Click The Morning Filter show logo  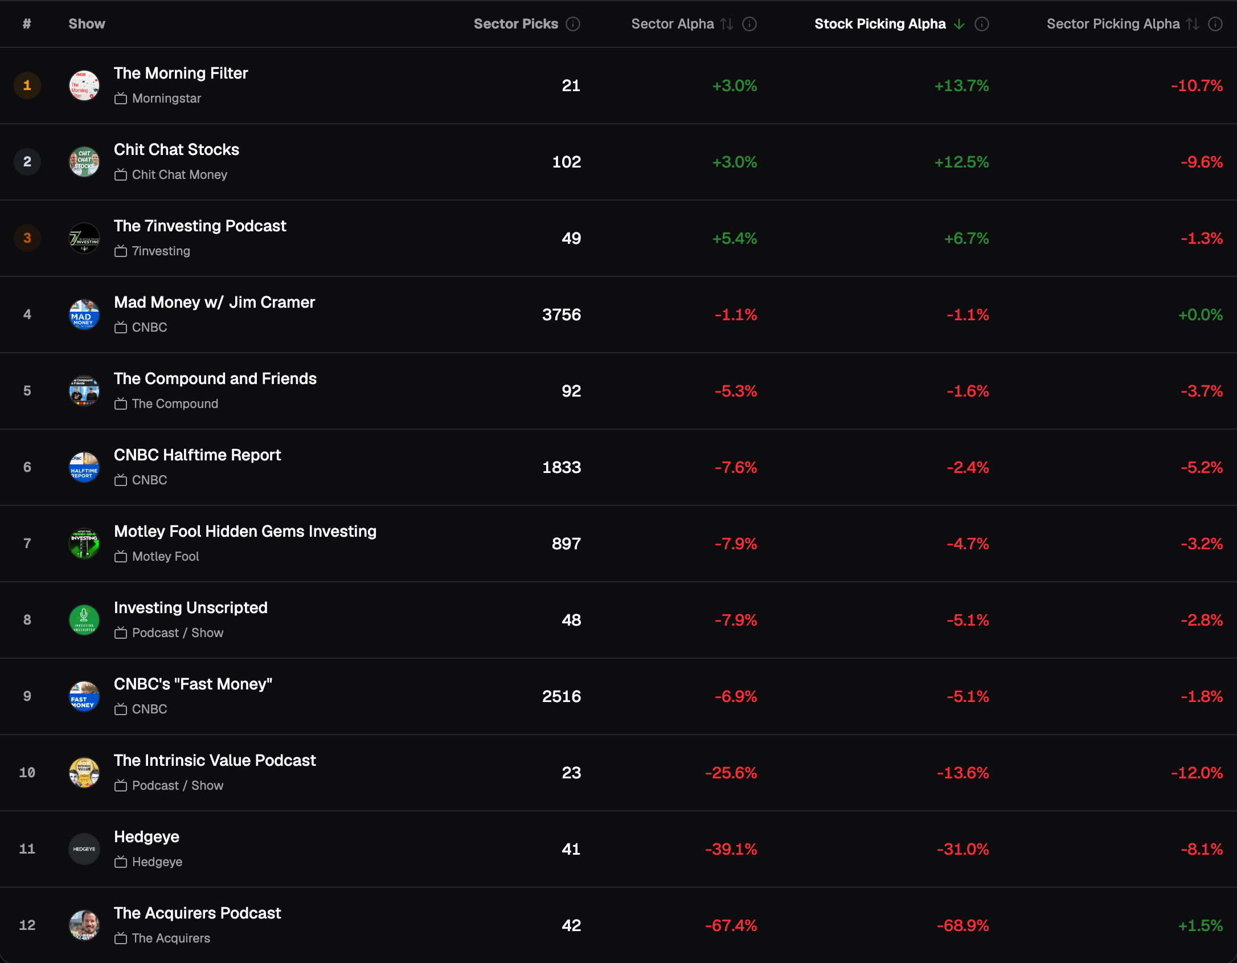pyautogui.click(x=84, y=85)
